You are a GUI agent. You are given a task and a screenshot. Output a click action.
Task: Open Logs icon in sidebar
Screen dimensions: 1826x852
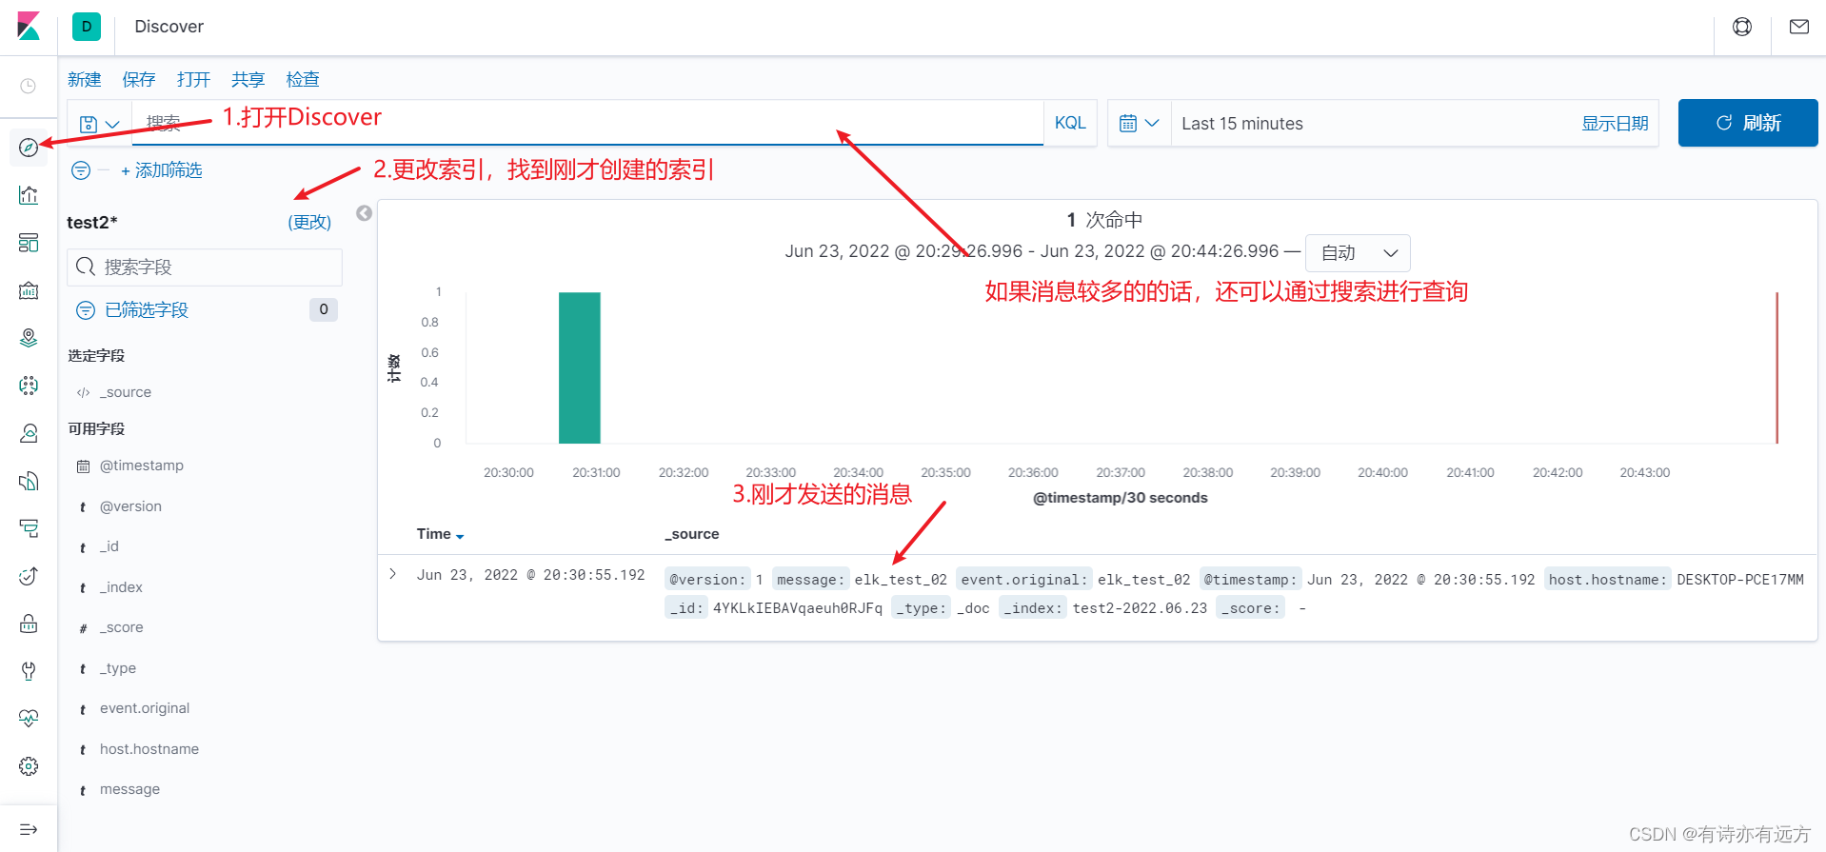coord(29,481)
